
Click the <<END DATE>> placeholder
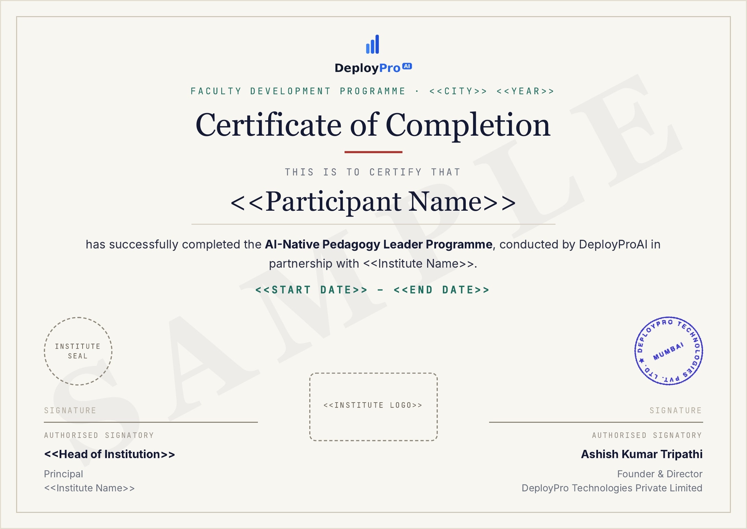pyautogui.click(x=442, y=290)
